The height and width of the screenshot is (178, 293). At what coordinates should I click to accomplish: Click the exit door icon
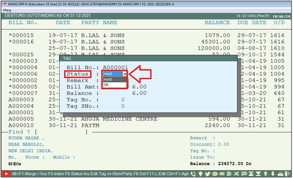pos(287,174)
